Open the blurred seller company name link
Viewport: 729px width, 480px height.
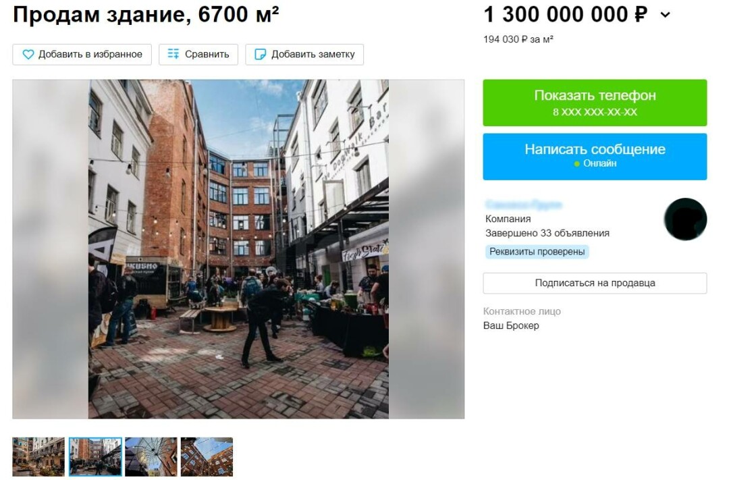(x=524, y=205)
